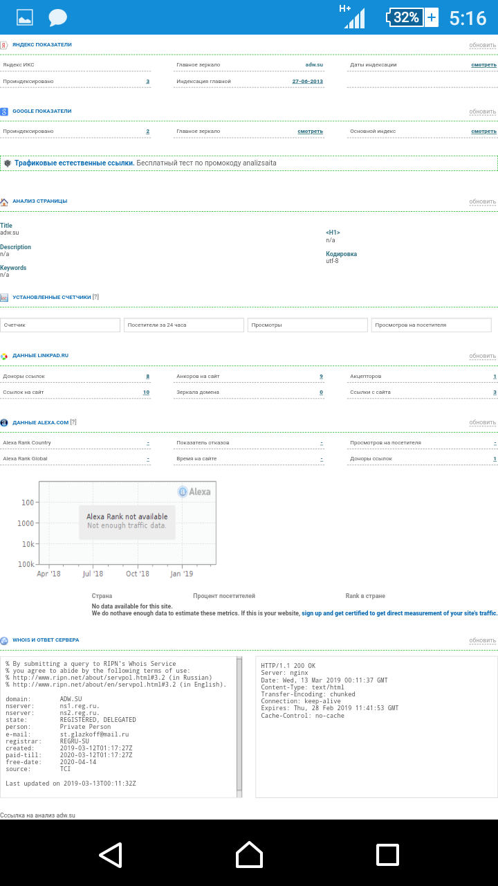Open the gallery image notification icon
The image size is (498, 886).
pyautogui.click(x=25, y=17)
